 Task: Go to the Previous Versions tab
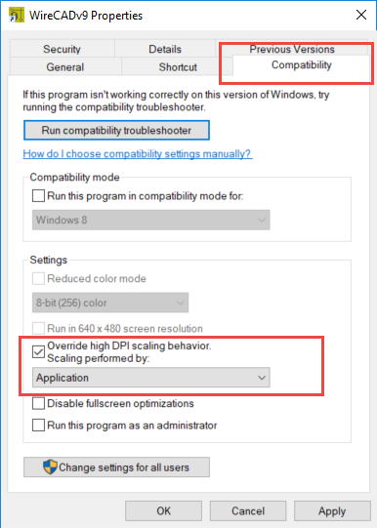tap(292, 48)
